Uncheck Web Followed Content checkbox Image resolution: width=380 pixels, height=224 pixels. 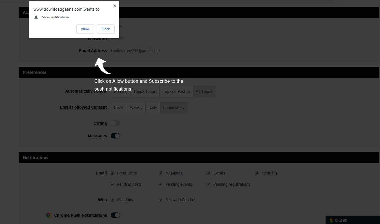point(161,200)
